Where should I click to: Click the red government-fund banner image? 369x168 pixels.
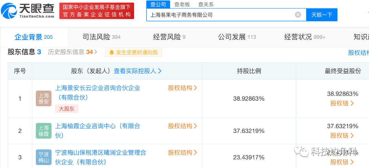[97, 11]
